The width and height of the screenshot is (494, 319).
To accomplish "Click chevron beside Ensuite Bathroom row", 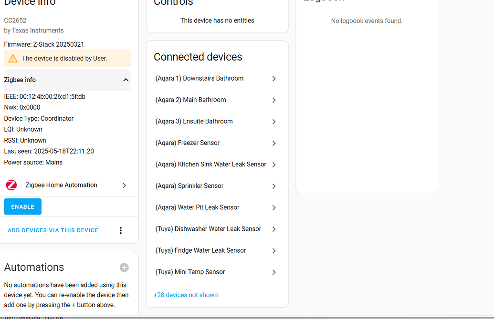I will (x=274, y=122).
